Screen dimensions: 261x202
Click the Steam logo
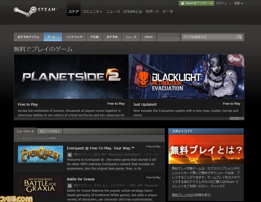coord(35,11)
